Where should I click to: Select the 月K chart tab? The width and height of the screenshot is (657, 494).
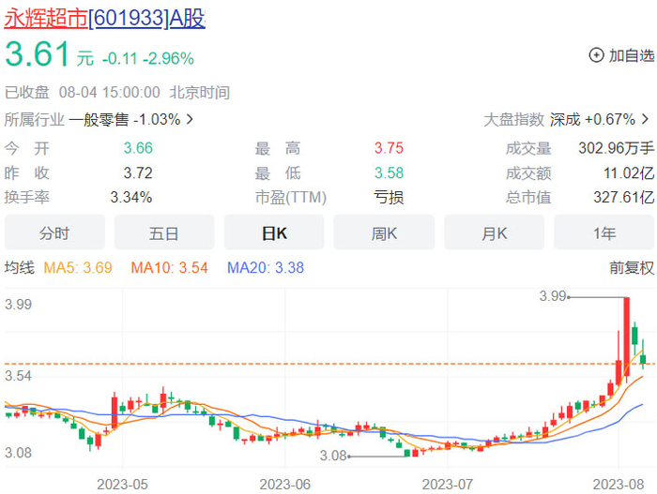pyautogui.click(x=494, y=232)
